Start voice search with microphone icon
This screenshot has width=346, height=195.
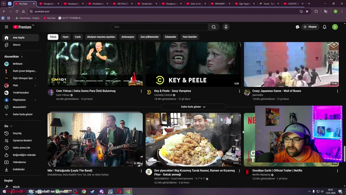click(226, 27)
